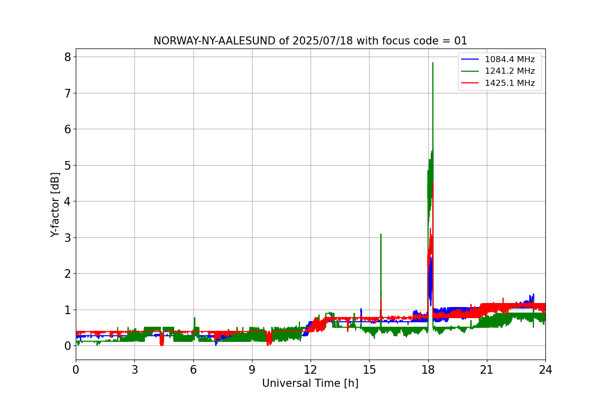Image resolution: width=606 pixels, height=404 pixels.
Task: Click the green spike peak near 15.6 h
Action: [x=381, y=234]
